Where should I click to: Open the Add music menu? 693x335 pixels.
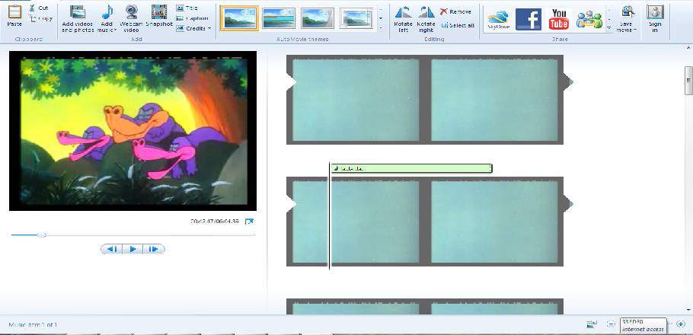pos(107,18)
